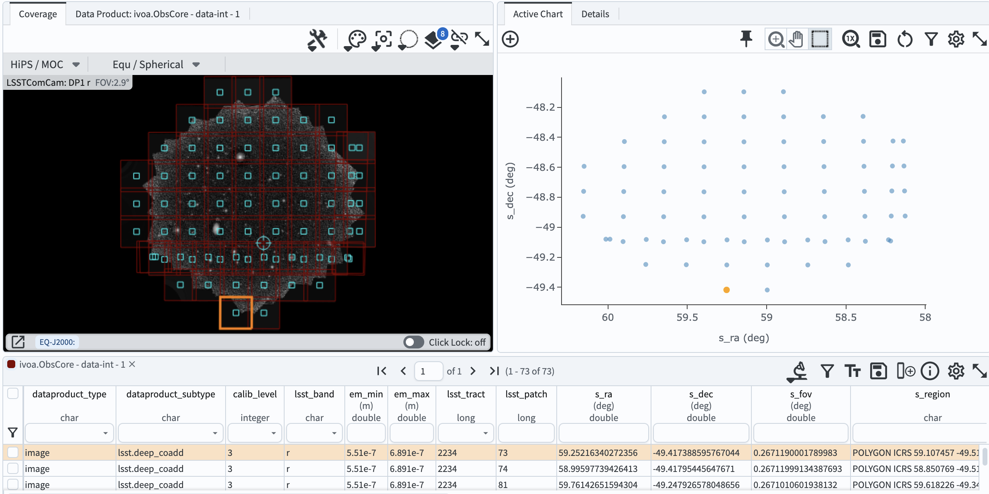Reset chart zoom to 1x
The width and height of the screenshot is (989, 494).
(x=851, y=39)
